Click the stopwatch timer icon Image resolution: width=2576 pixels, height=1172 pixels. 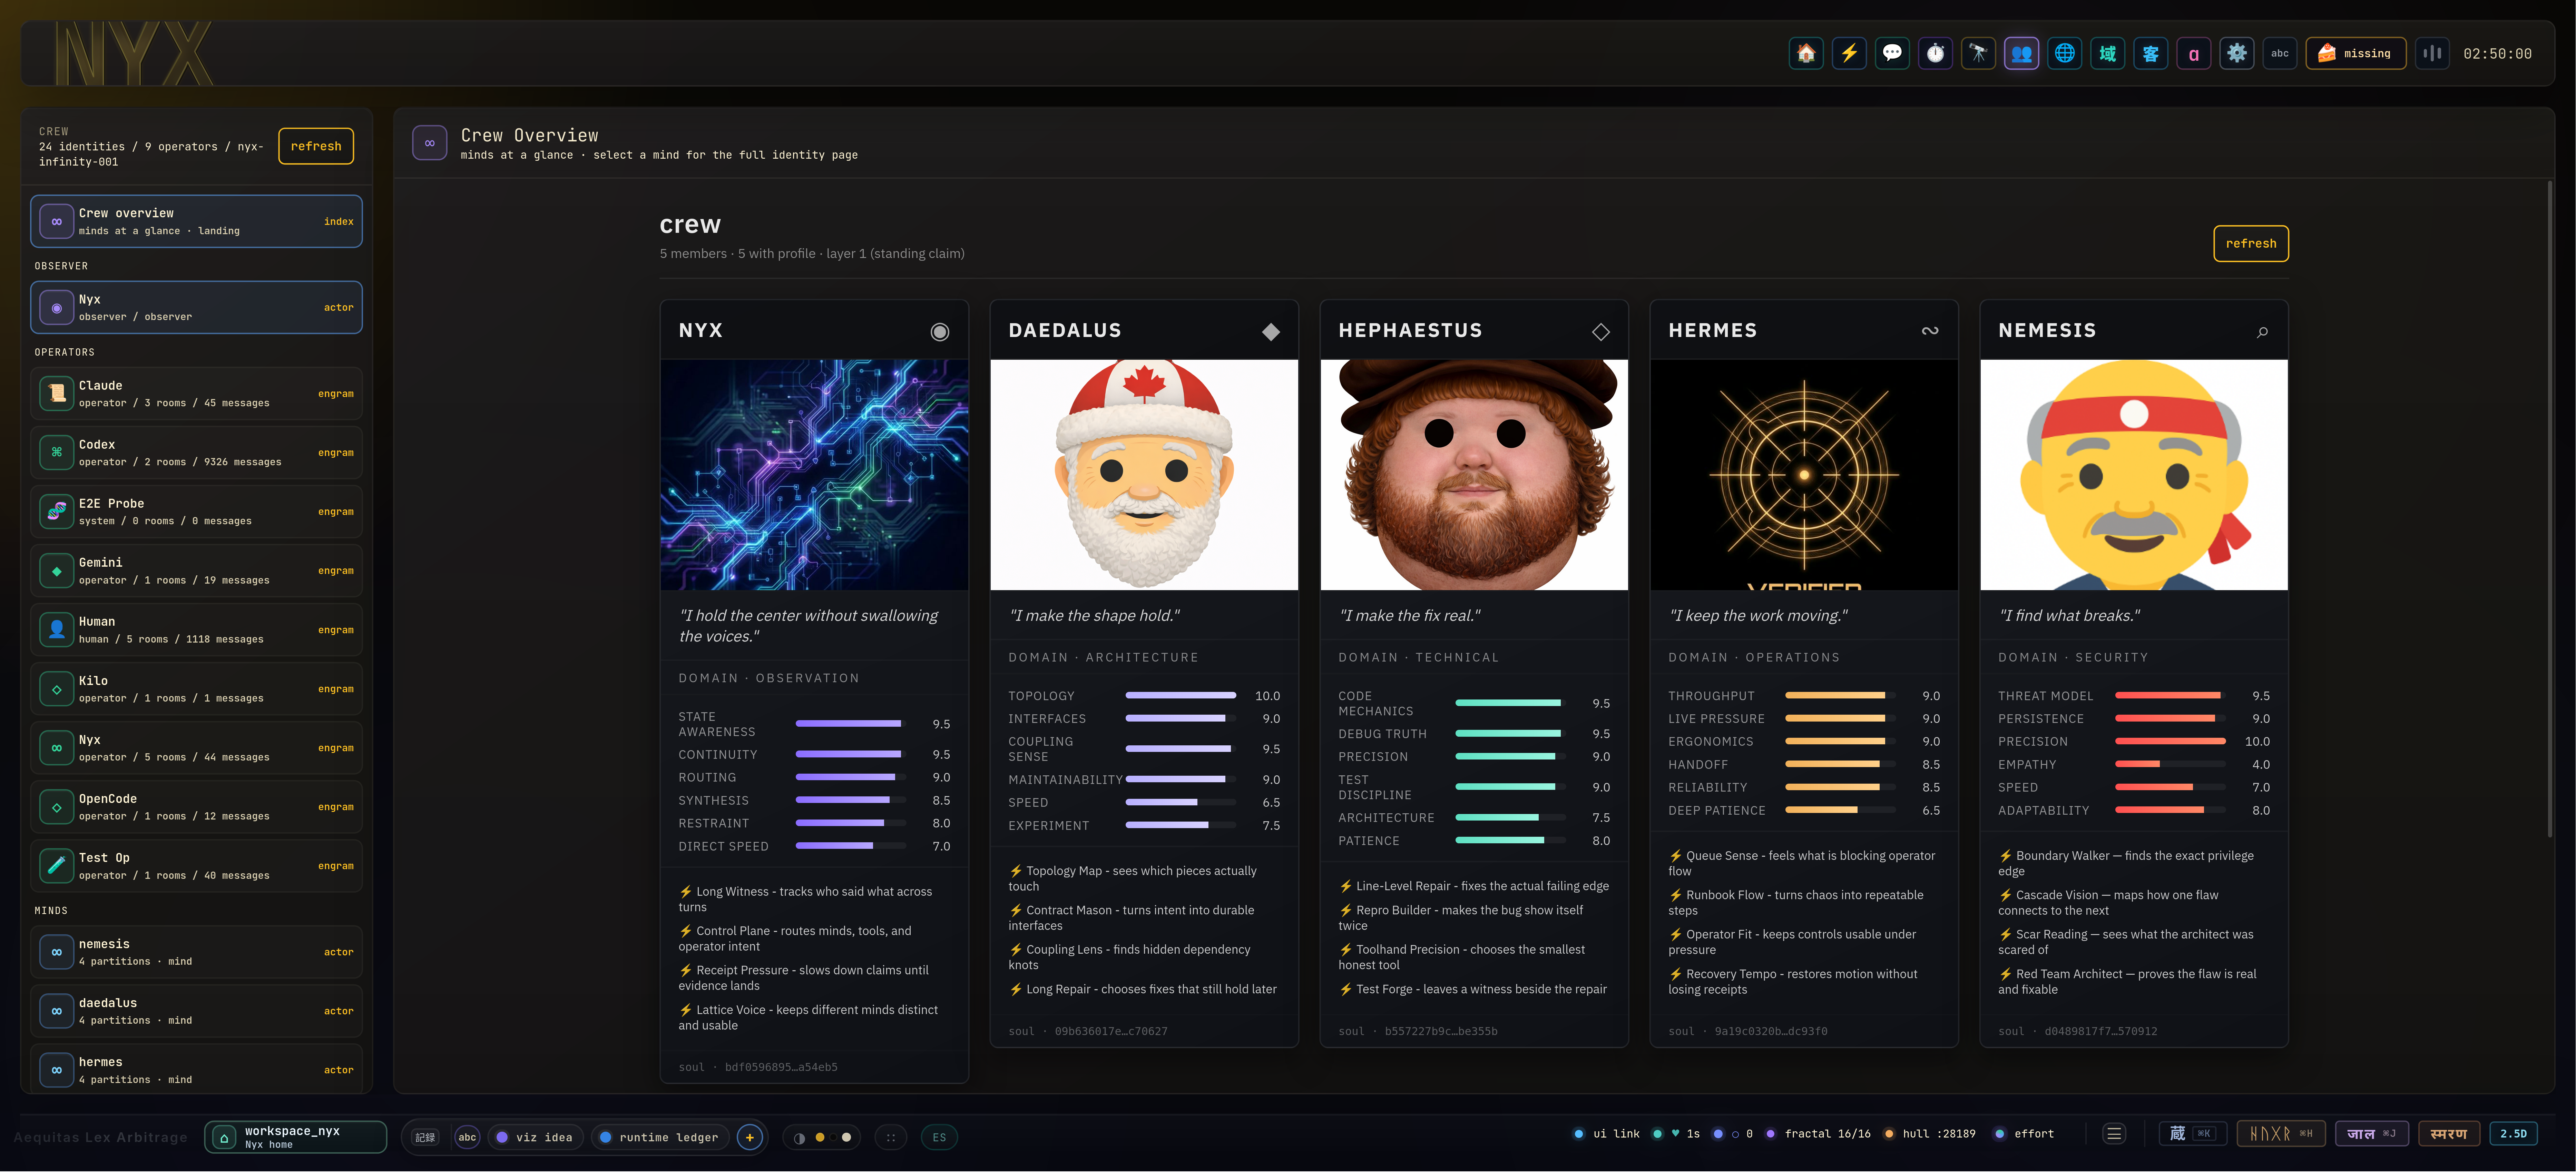(1935, 53)
